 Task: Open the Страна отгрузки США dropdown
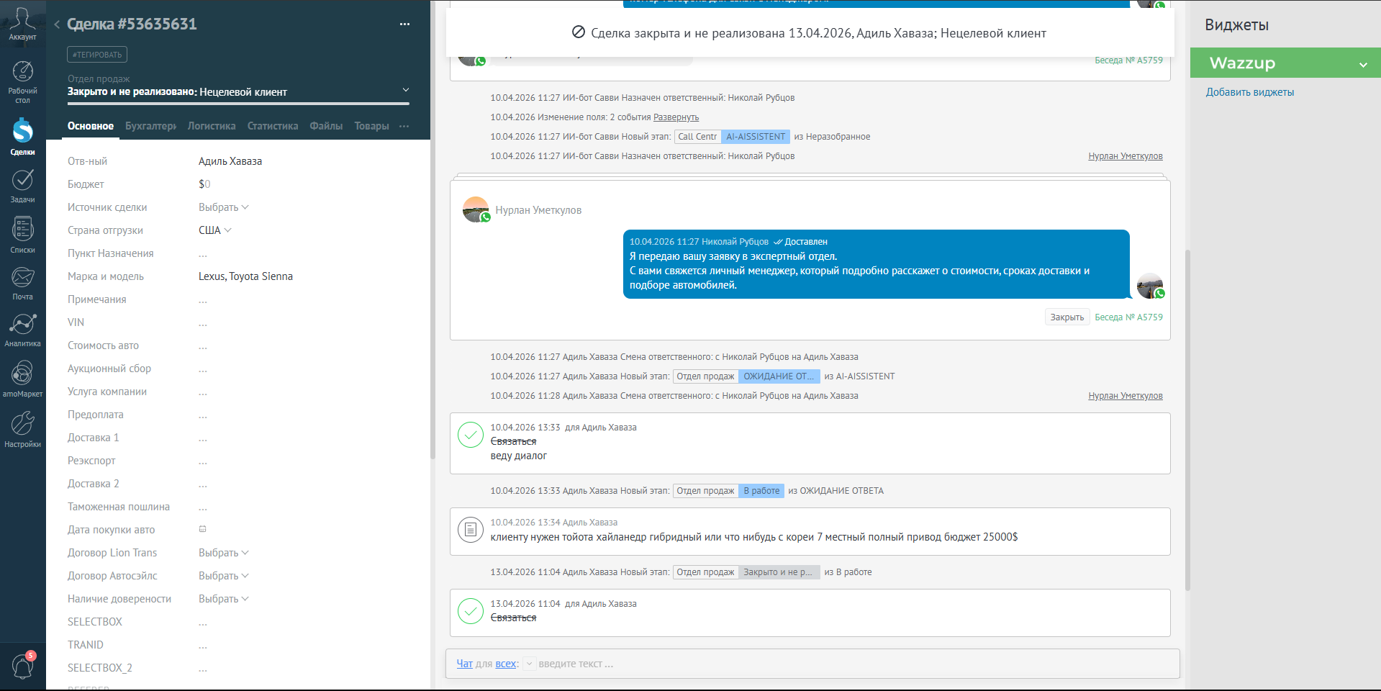click(214, 230)
